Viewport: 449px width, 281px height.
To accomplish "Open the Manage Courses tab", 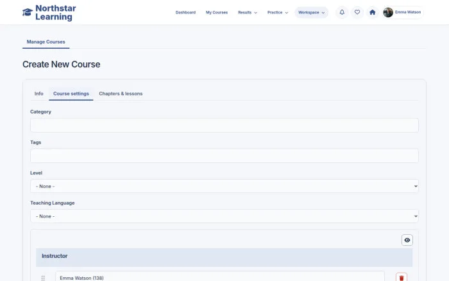I will (46, 42).
